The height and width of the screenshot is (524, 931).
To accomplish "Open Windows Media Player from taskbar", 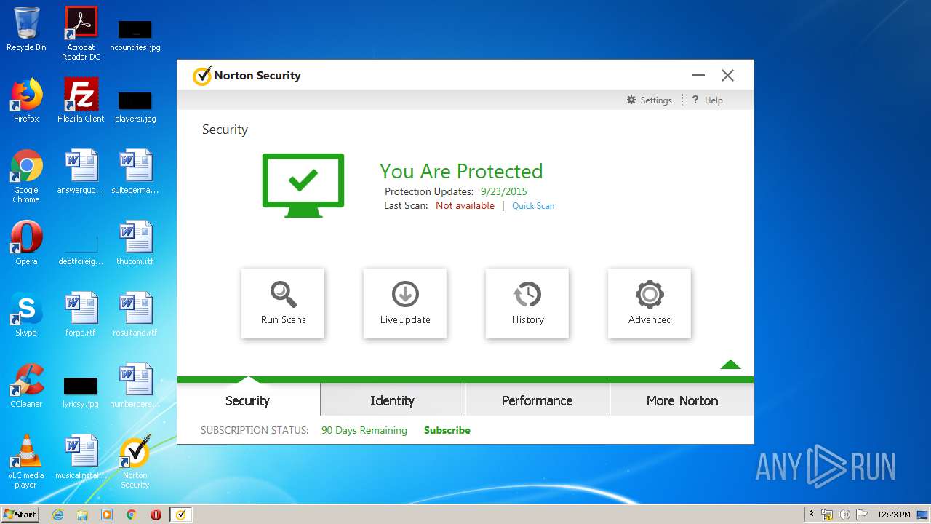I will pyautogui.click(x=107, y=515).
